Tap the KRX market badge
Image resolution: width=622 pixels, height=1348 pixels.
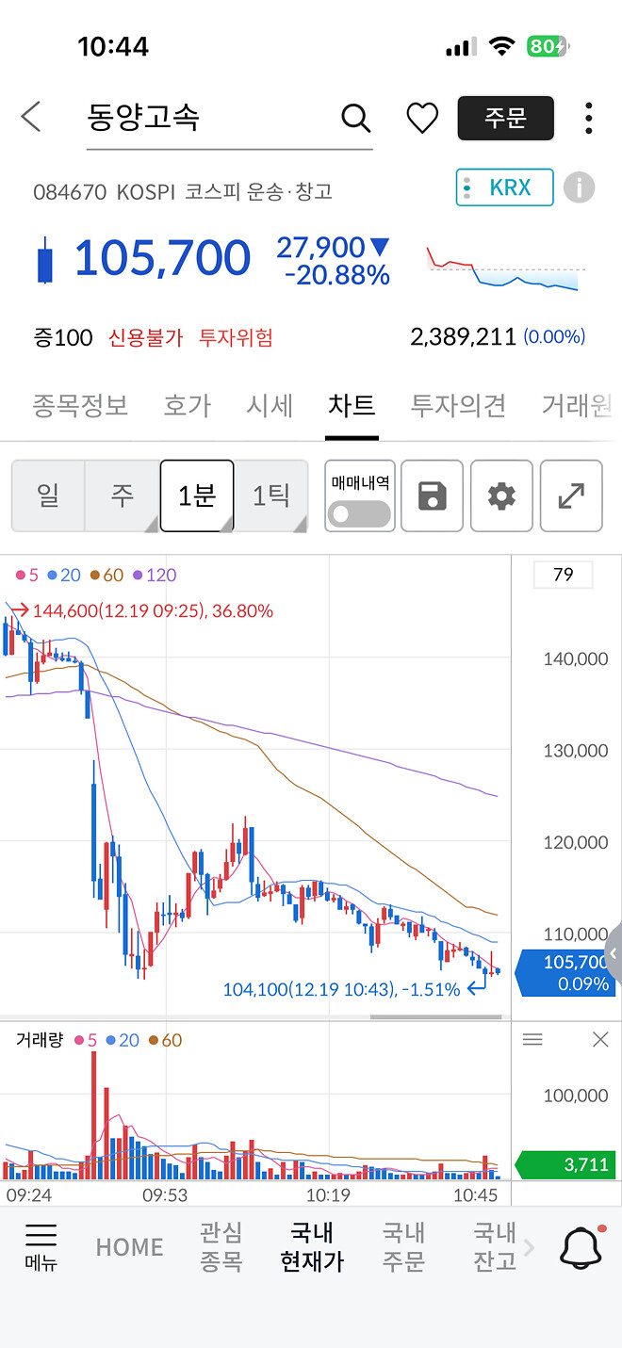[x=504, y=187]
